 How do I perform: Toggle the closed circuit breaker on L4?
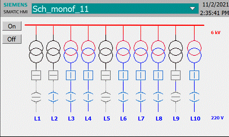(x=88, y=75)
